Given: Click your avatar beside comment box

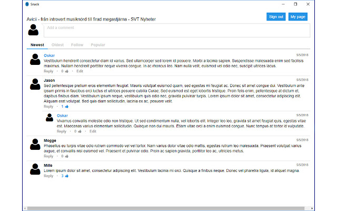Looking at the screenshot, I should 33,30.
